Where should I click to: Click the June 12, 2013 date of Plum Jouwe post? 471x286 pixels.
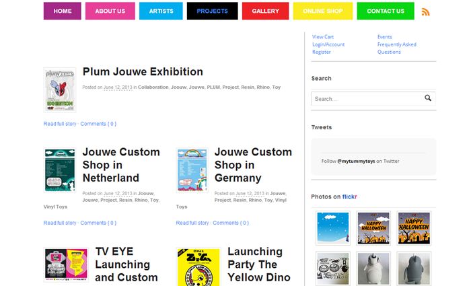click(118, 87)
